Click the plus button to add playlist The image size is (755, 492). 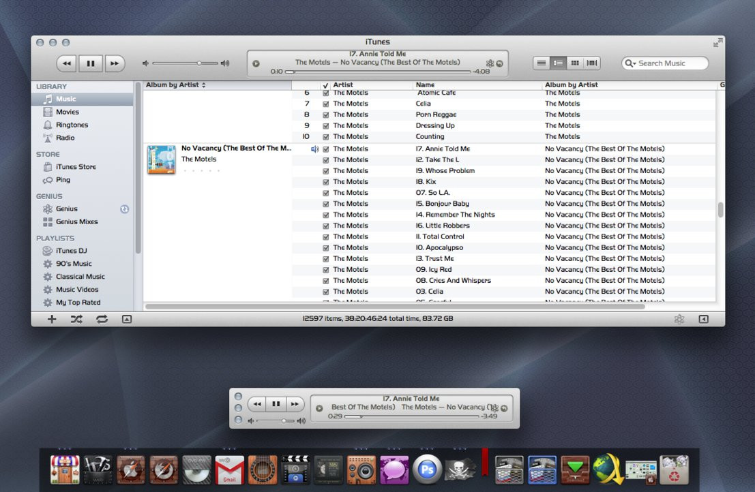click(x=52, y=319)
